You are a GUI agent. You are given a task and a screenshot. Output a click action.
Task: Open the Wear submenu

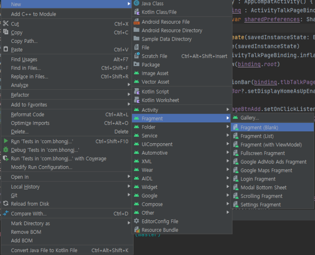pos(181,170)
